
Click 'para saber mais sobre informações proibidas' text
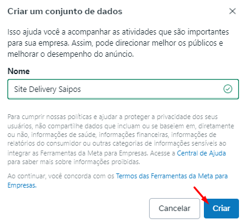click(74, 162)
